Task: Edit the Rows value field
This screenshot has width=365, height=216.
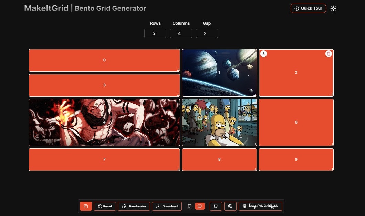Action: 155,33
